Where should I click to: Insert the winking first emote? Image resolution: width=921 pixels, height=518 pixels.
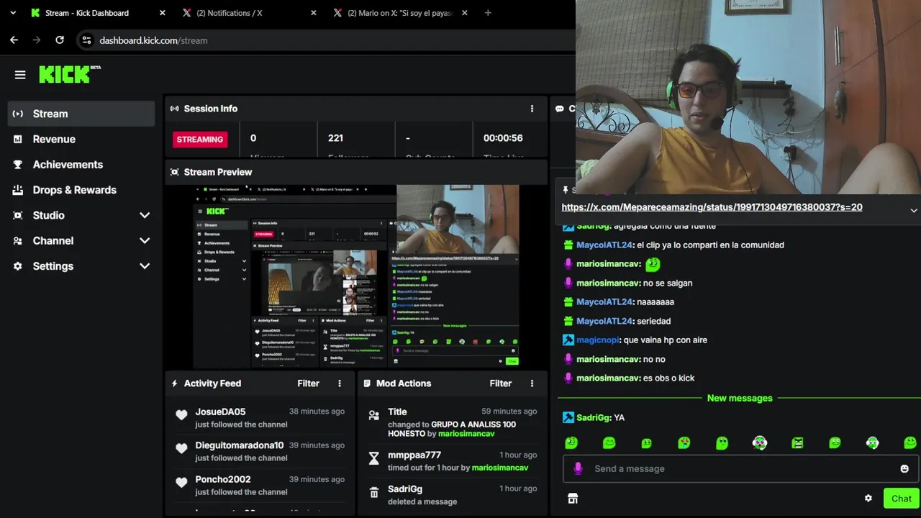pyautogui.click(x=571, y=443)
